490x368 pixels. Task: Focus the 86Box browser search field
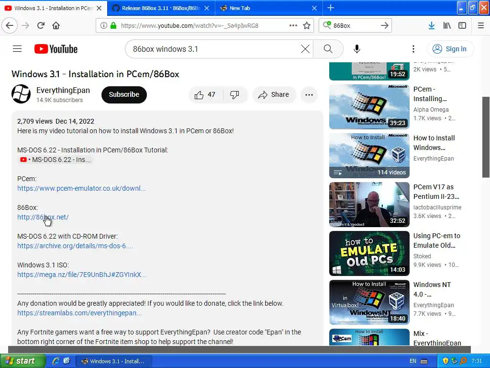pos(355,26)
